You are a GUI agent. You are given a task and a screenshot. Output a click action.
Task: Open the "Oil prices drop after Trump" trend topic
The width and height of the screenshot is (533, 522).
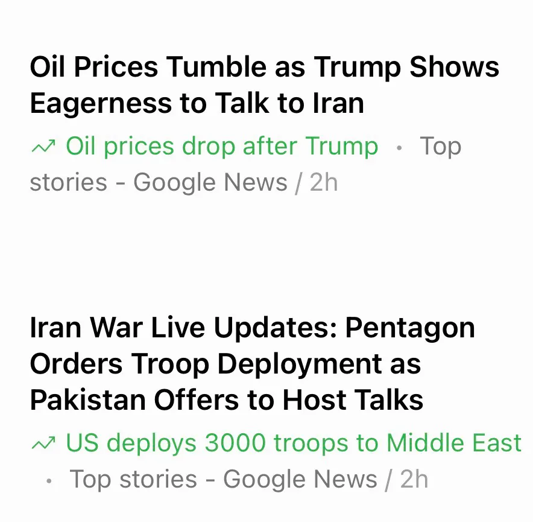click(222, 146)
